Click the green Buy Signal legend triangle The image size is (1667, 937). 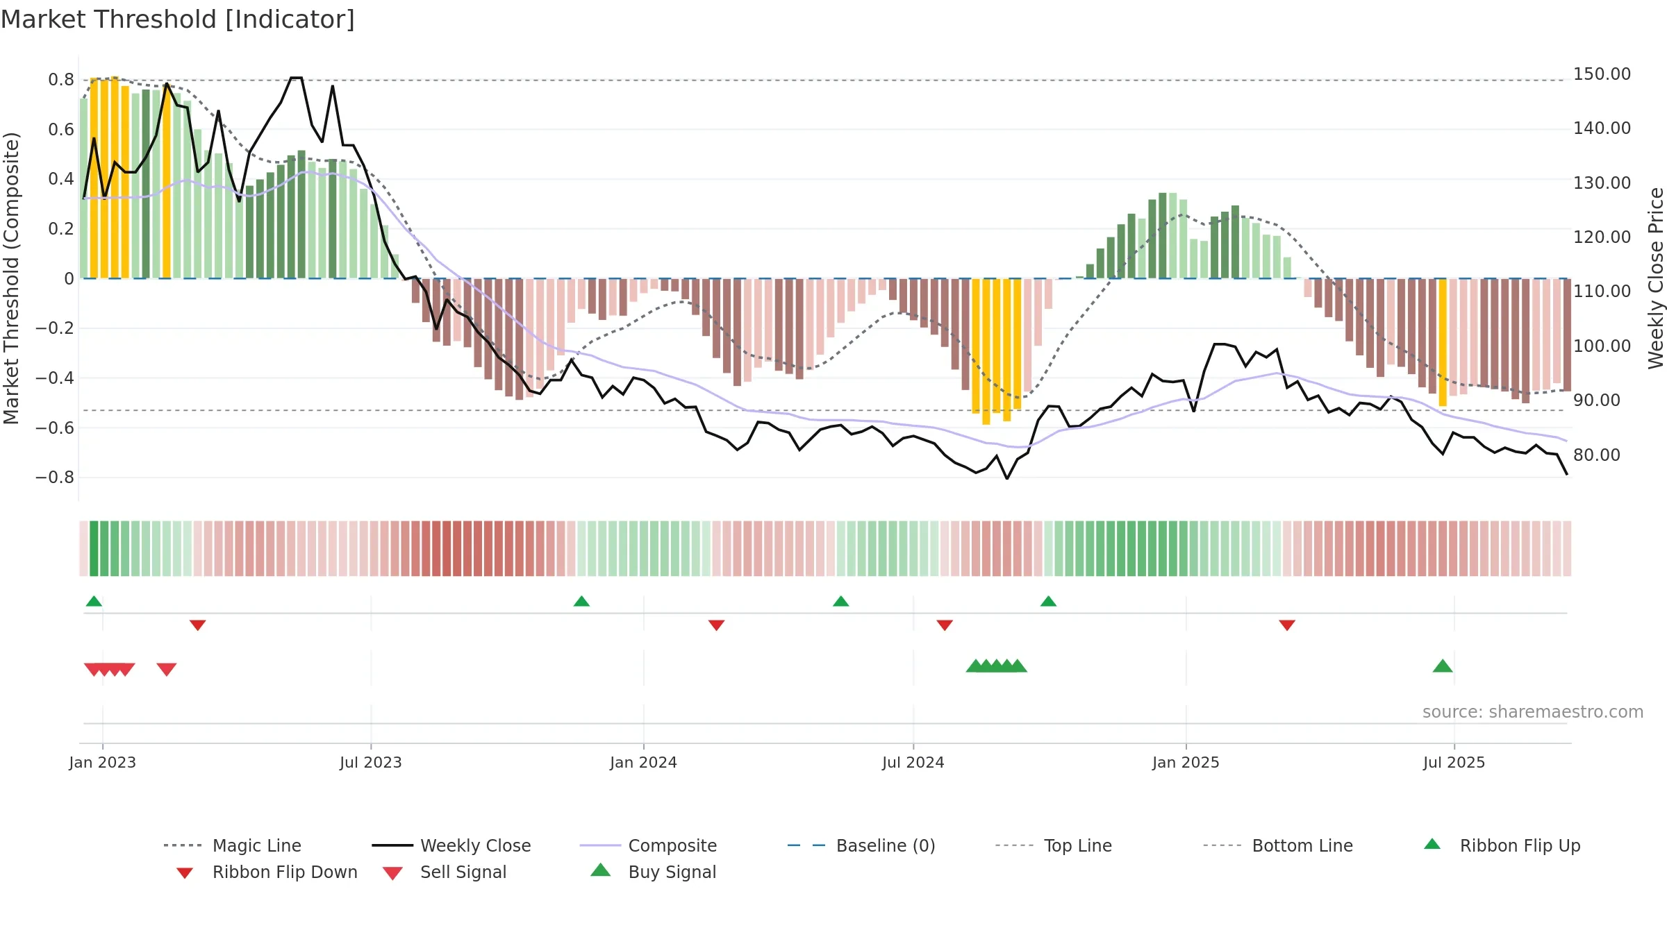point(600,870)
